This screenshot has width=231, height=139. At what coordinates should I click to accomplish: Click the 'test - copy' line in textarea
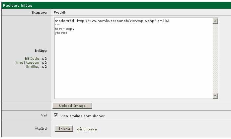point(64,29)
